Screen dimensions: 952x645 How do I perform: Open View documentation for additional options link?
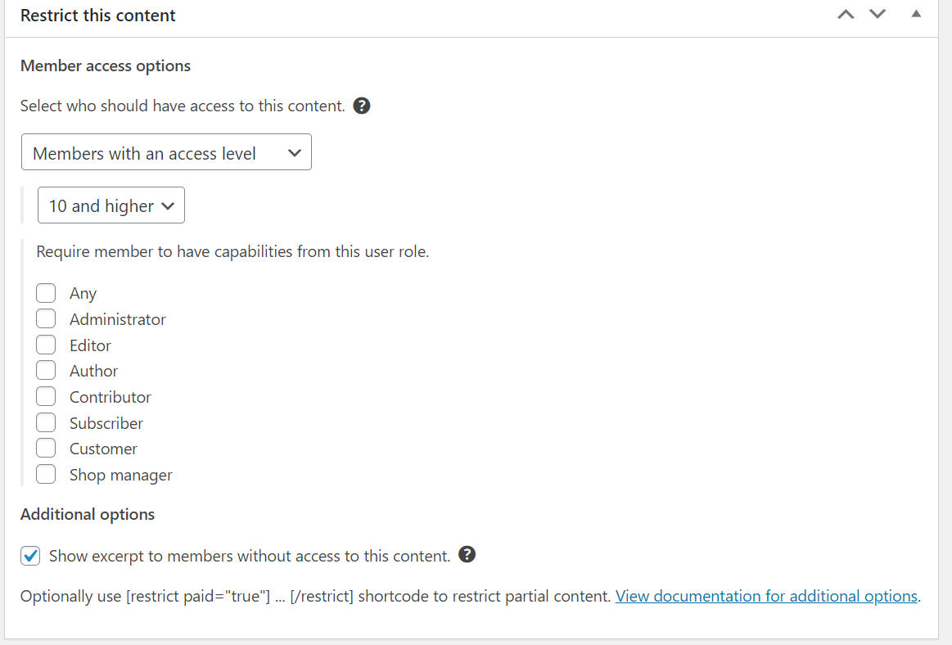[x=766, y=597]
